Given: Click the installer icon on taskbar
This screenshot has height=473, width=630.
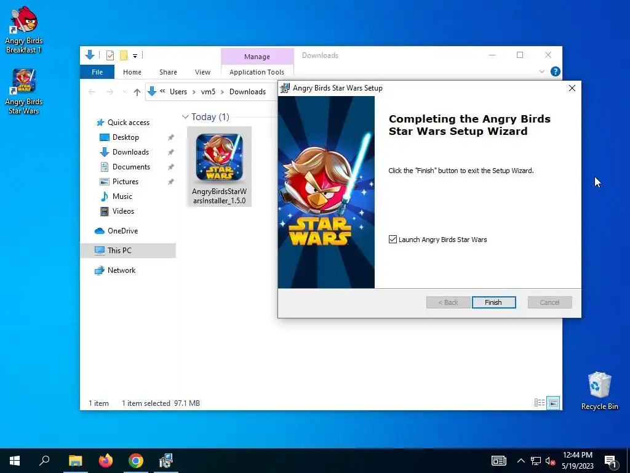Looking at the screenshot, I should pyautogui.click(x=165, y=461).
